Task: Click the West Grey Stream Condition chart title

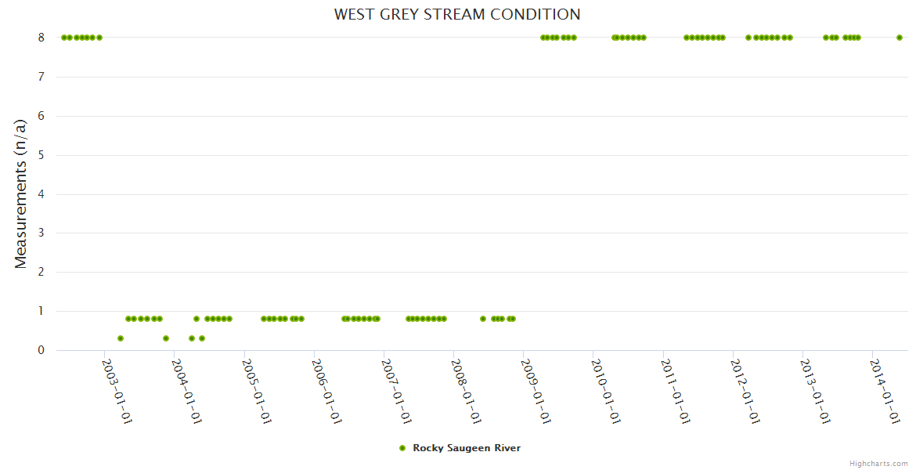Action: [457, 14]
